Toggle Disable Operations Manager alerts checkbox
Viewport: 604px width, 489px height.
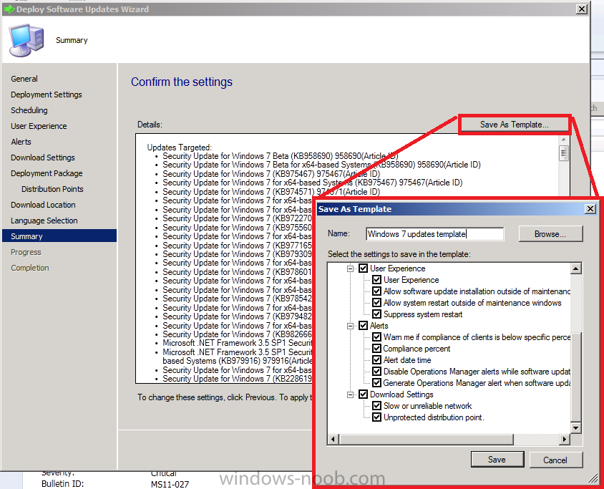coord(376,372)
